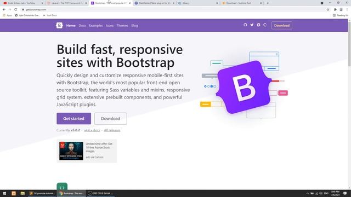Switch to OBS taskbar item
The image size is (351, 197).
(101, 193)
